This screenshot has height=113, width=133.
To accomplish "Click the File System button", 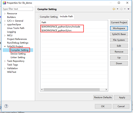I will (119, 40).
